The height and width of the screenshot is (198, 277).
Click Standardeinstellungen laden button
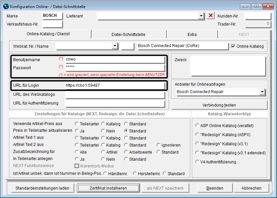[x=42, y=188]
